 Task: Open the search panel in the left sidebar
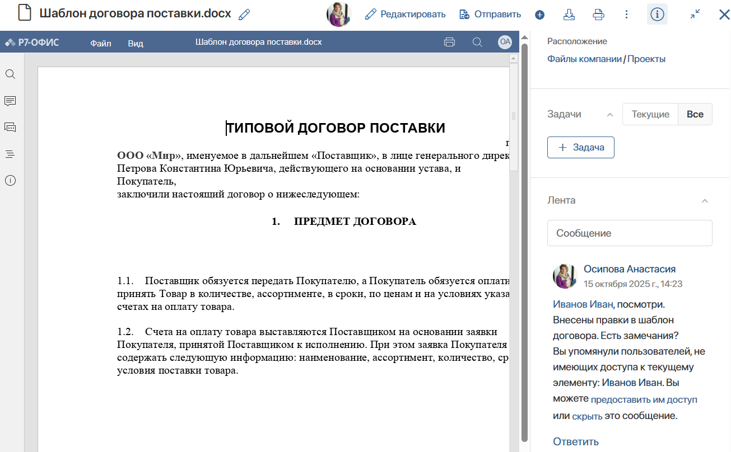point(10,74)
